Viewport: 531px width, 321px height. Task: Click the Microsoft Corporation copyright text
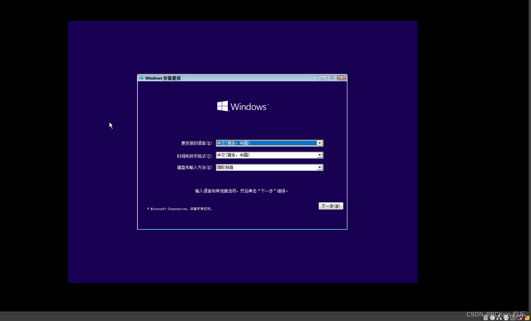point(180,209)
